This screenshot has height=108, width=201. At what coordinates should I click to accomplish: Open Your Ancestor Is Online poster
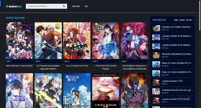[x=77, y=41]
